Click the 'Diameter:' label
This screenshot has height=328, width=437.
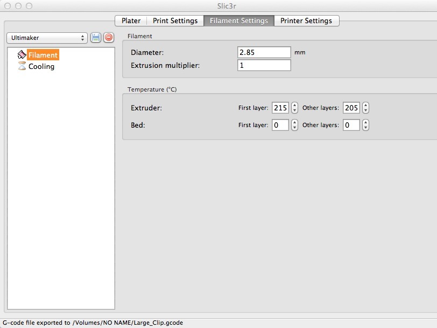(147, 52)
